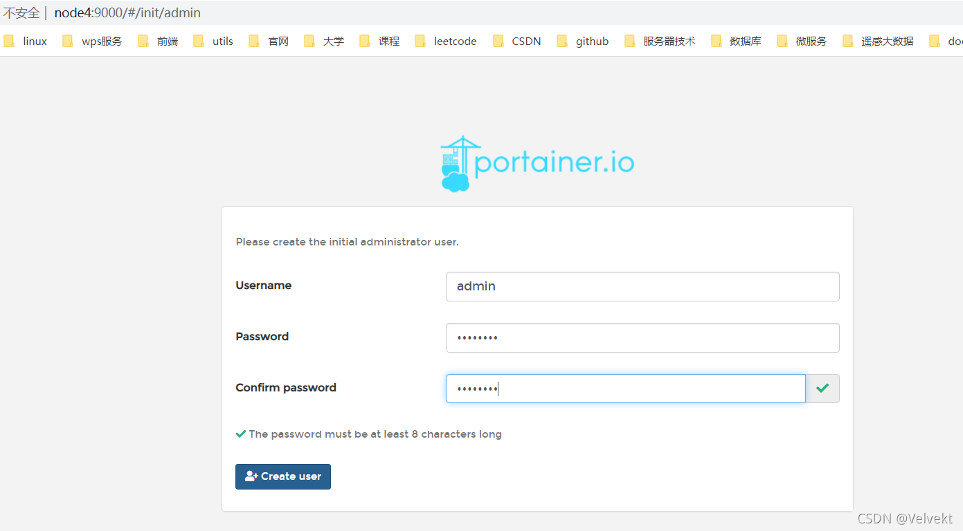Open the utils bookmark folder

(213, 41)
